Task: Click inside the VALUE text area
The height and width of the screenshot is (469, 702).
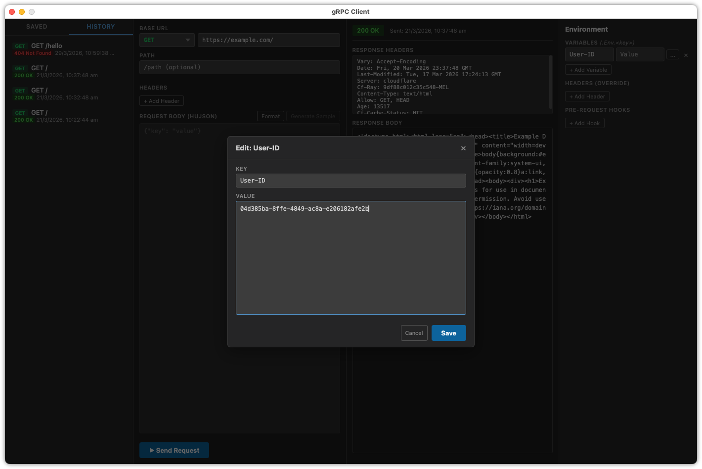Action: (351, 257)
